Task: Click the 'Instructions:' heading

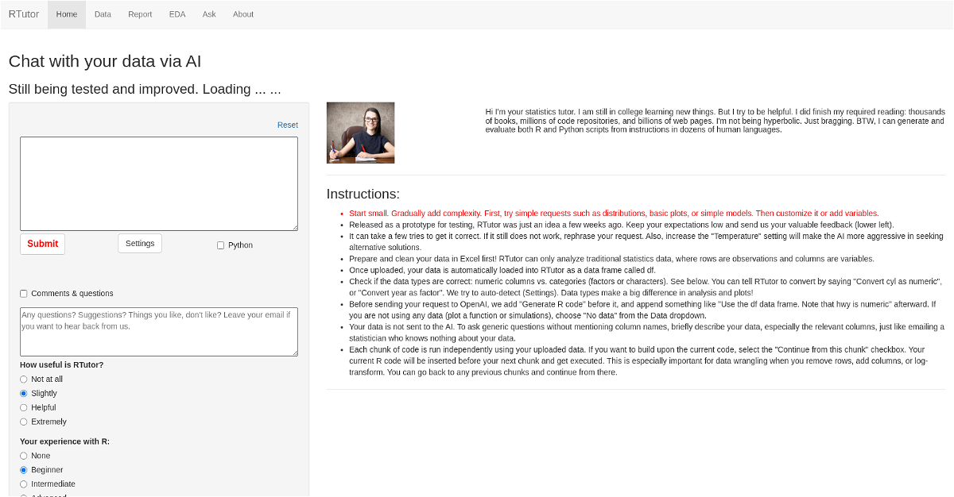Action: (363, 194)
